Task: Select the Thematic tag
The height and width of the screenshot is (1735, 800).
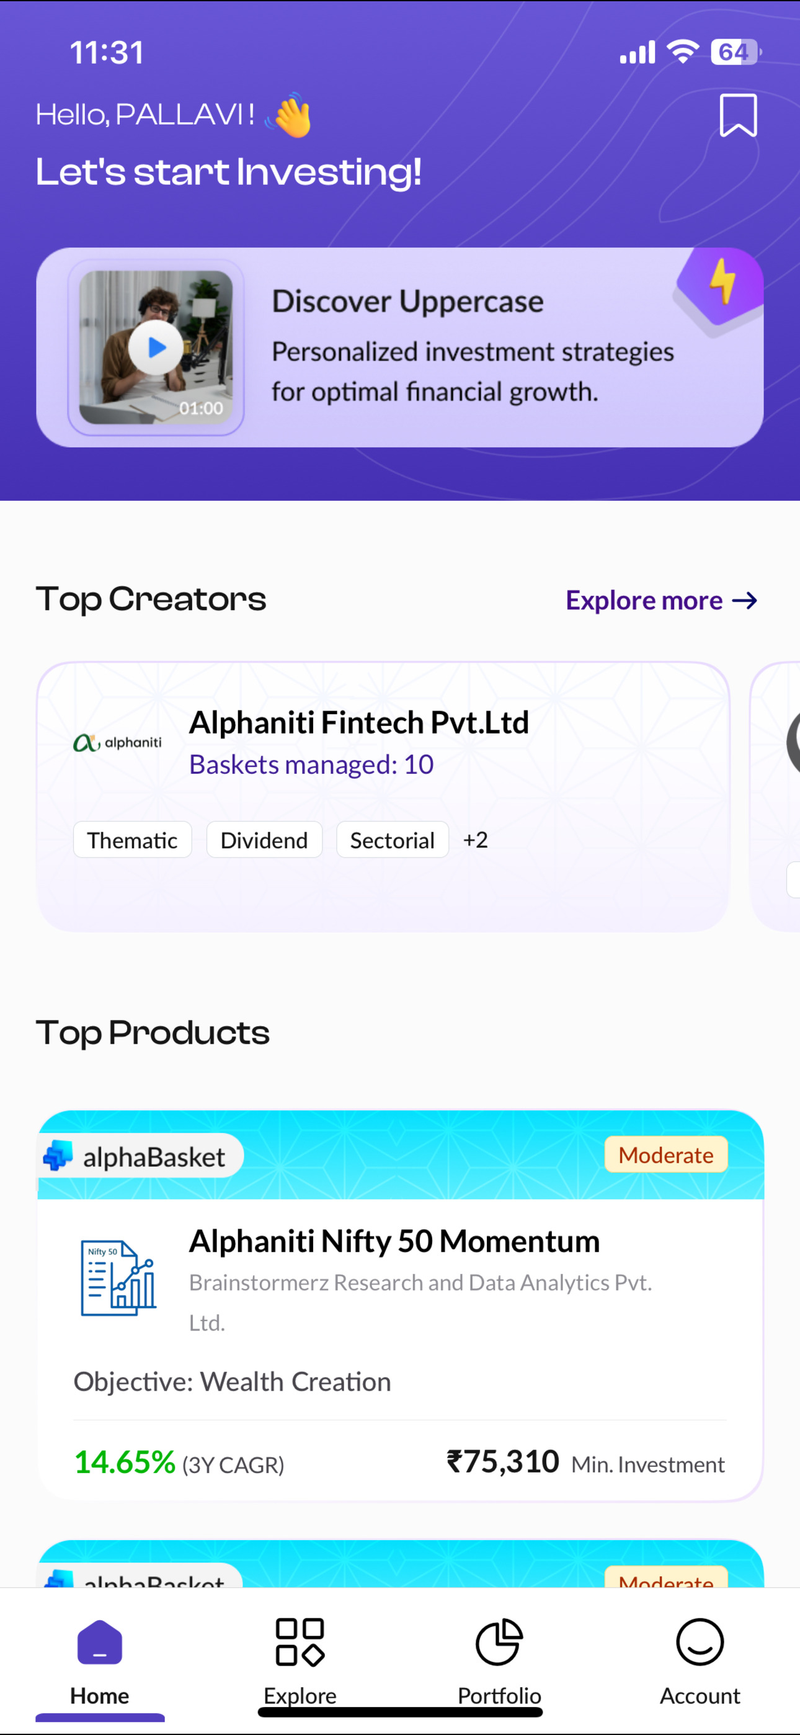Action: coord(133,839)
